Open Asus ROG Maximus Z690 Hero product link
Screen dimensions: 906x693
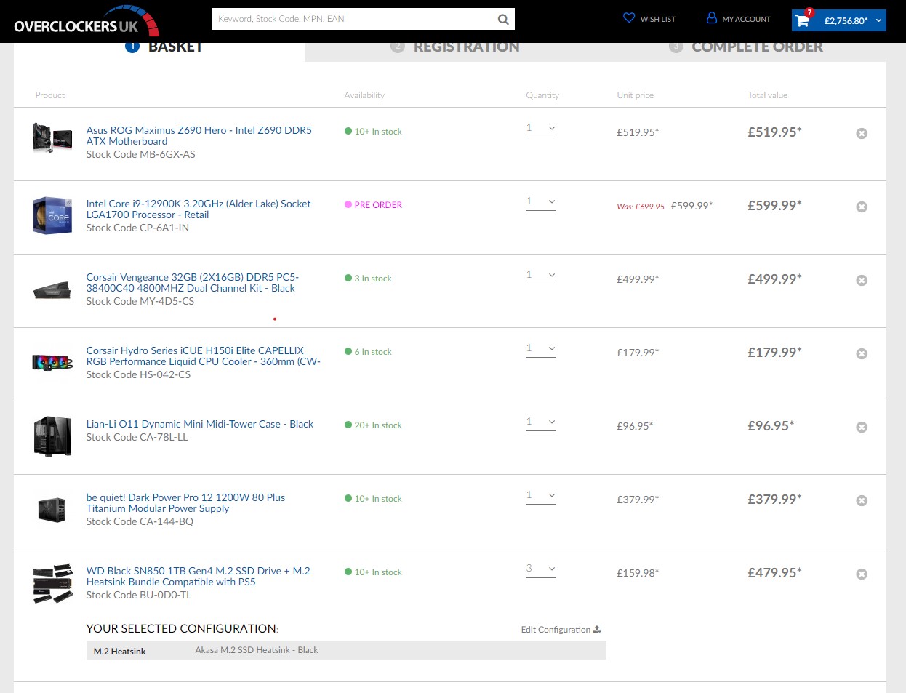(x=199, y=136)
